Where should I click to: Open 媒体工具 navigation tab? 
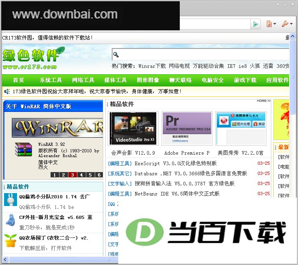pyautogui.click(x=115, y=80)
